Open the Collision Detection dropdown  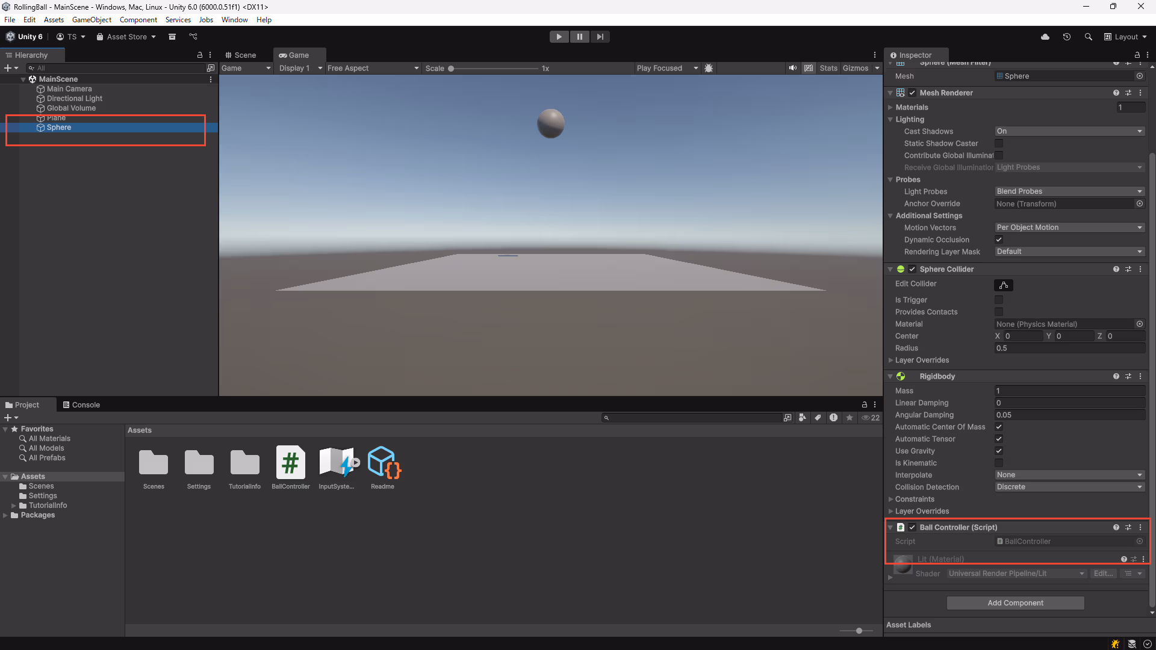click(1069, 487)
